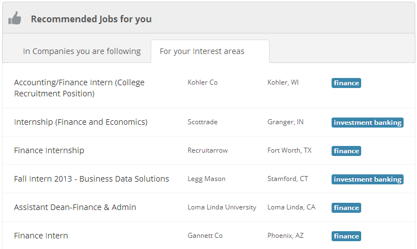The width and height of the screenshot is (417, 249).
Task: Click investment banking tag on Scottrade row
Action: point(367,123)
